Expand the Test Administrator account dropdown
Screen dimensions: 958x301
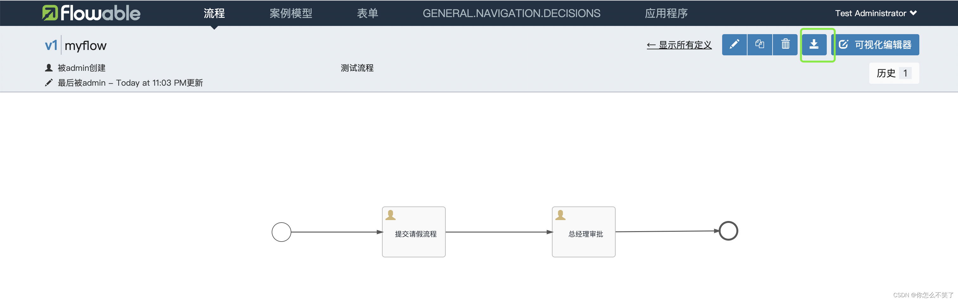[x=876, y=13]
